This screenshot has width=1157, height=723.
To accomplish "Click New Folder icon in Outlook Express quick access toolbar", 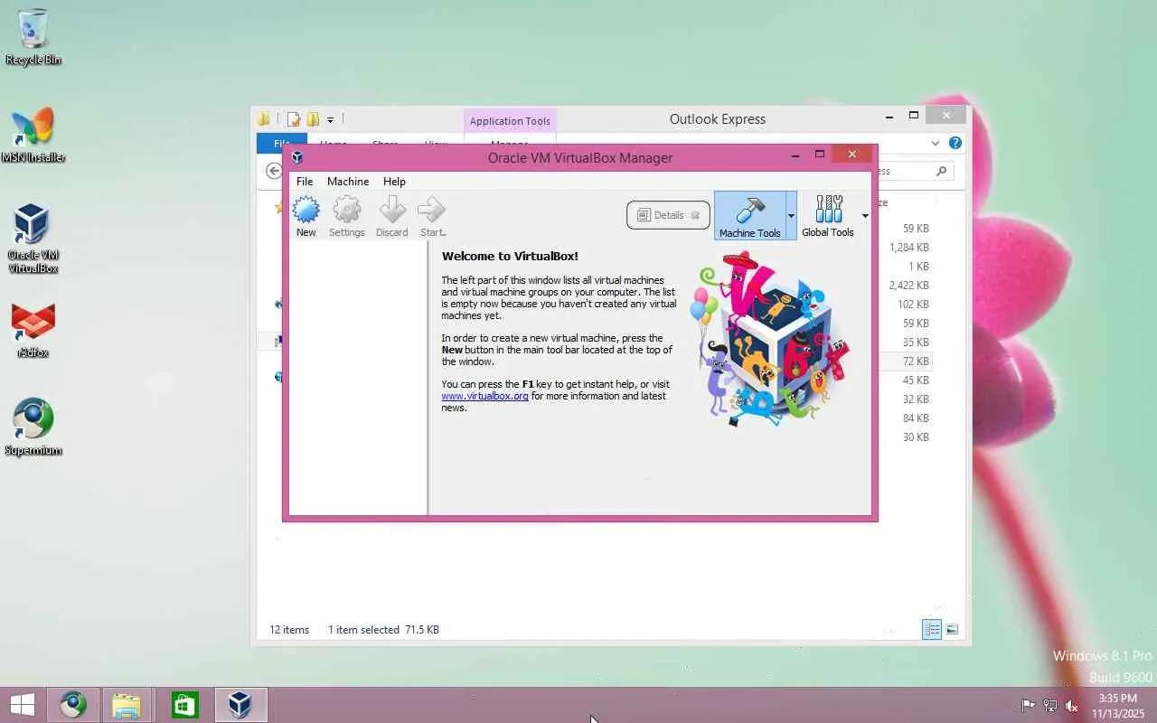I will (x=313, y=118).
